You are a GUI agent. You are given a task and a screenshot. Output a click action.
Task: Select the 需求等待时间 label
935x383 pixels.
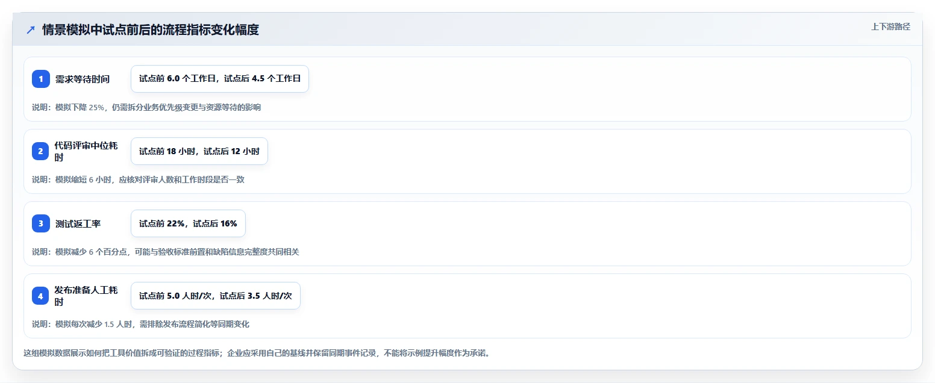click(x=83, y=79)
